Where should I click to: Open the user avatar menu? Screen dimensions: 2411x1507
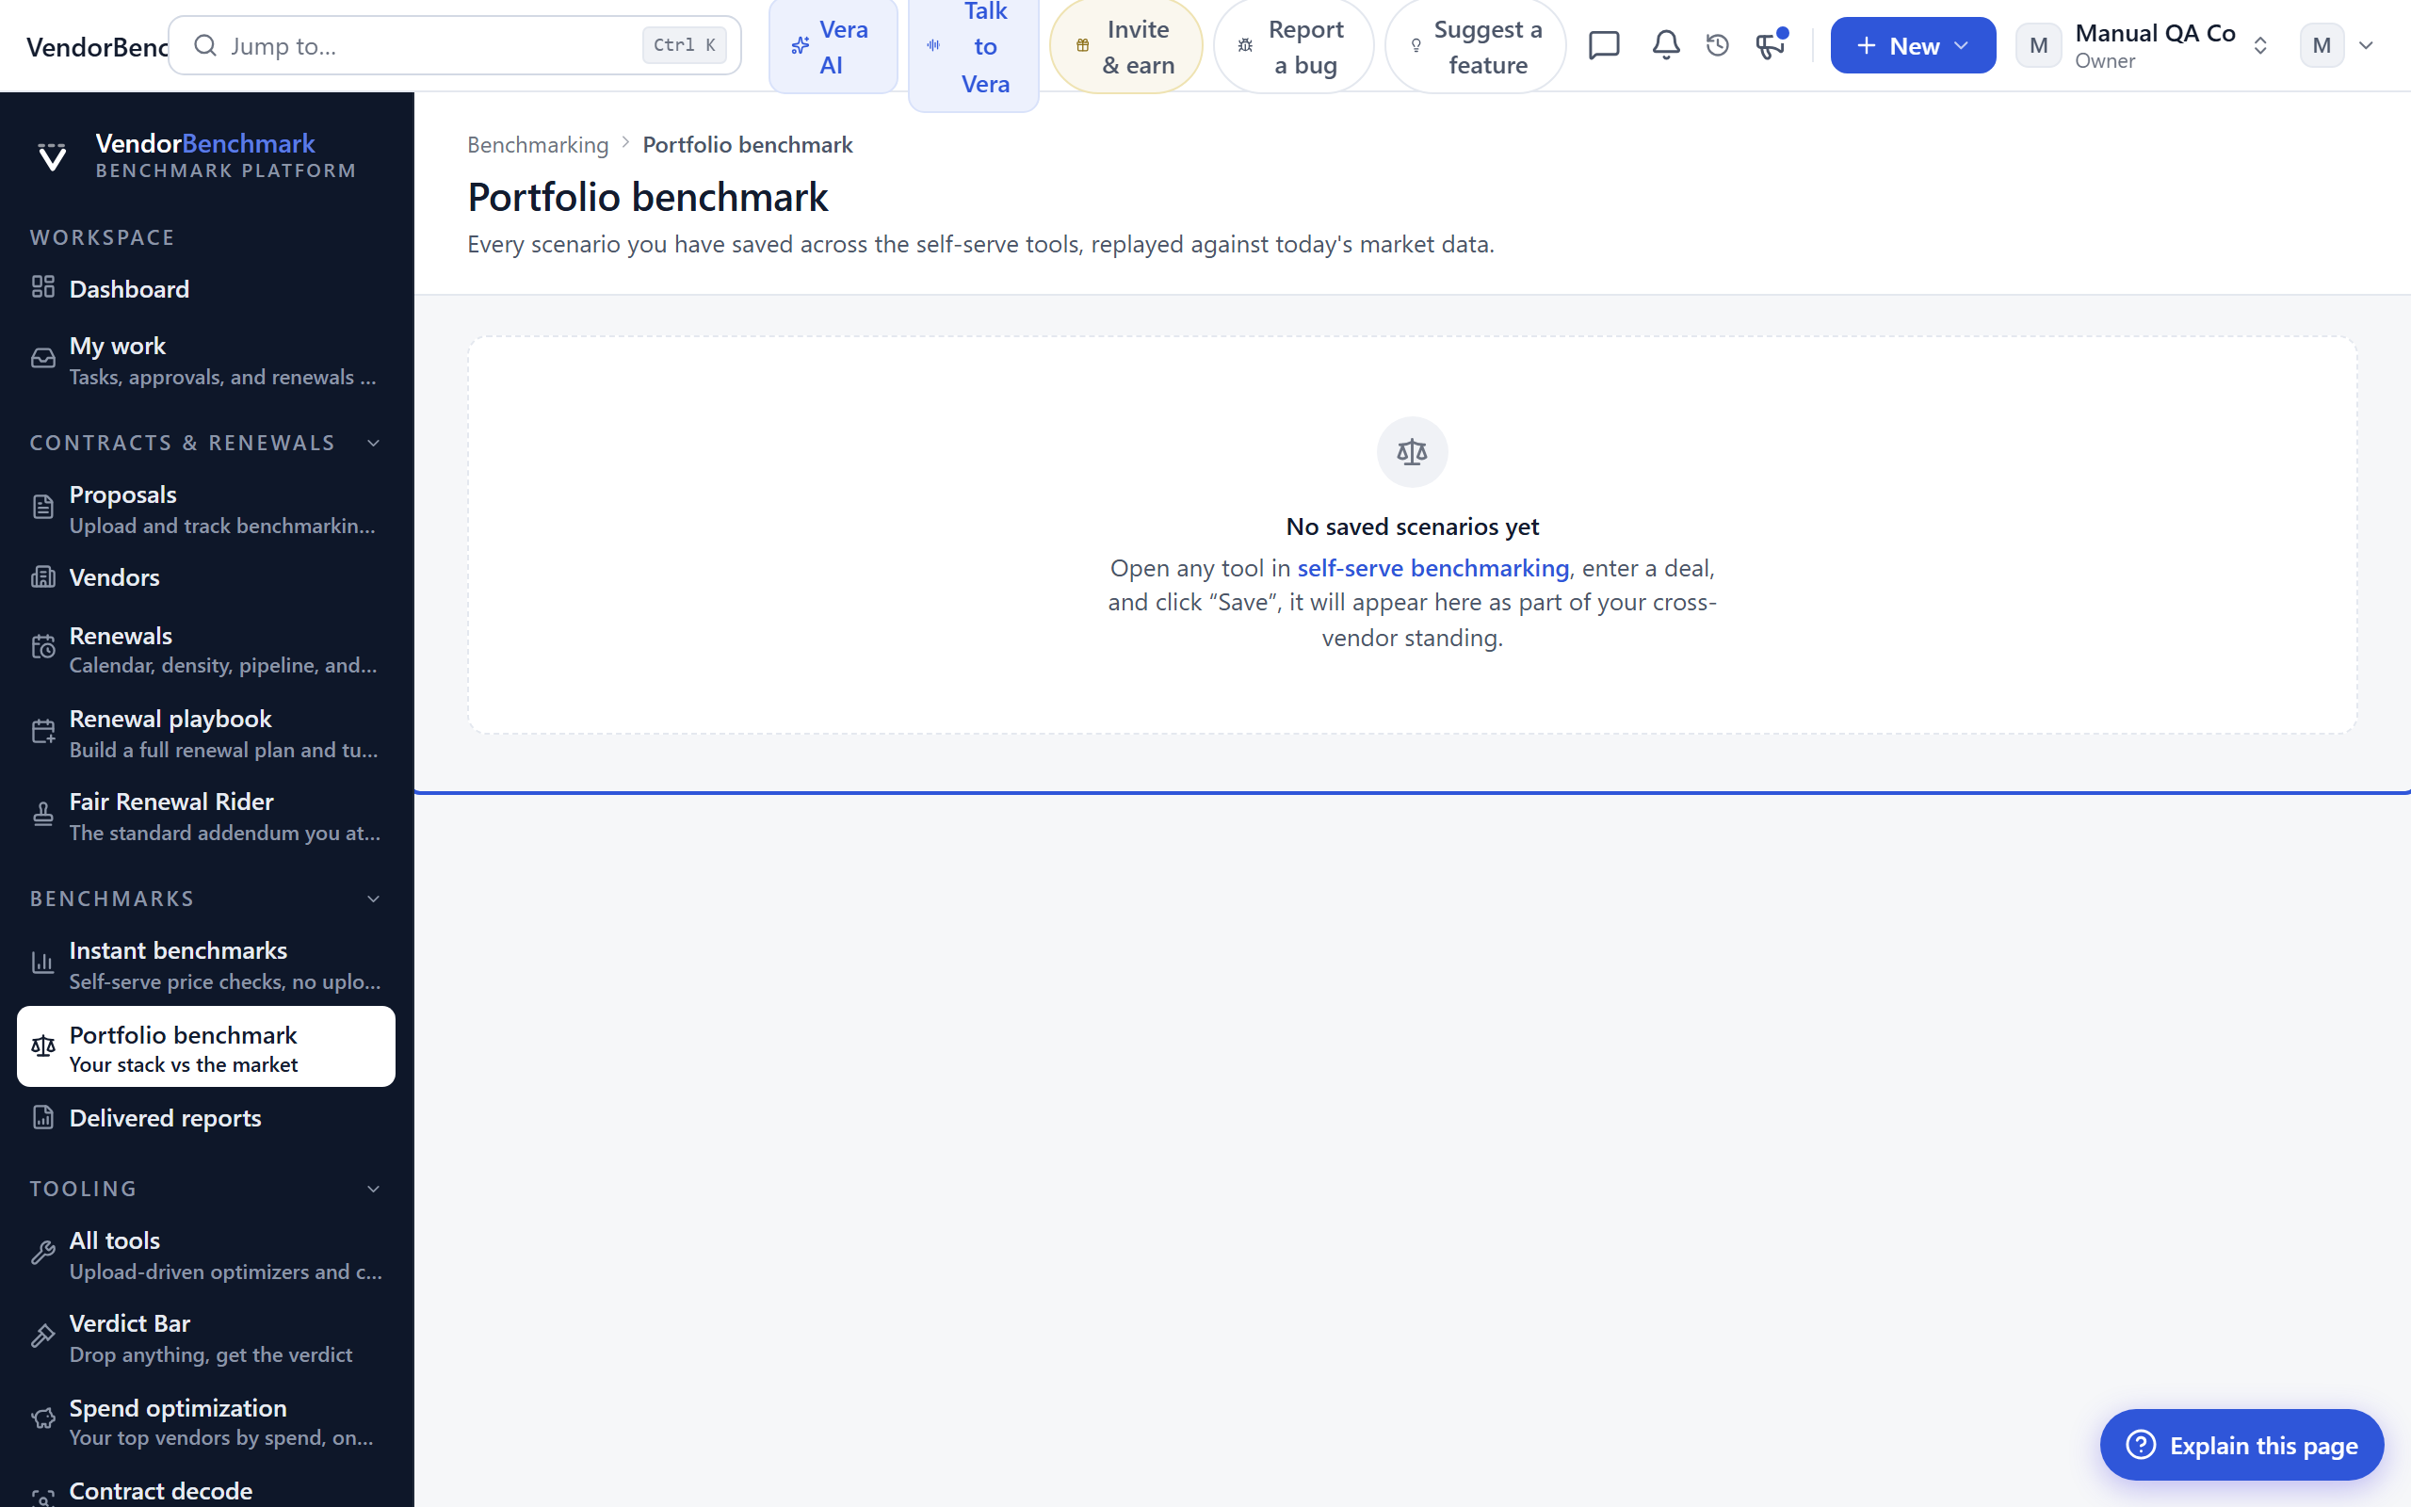[x=2338, y=46]
